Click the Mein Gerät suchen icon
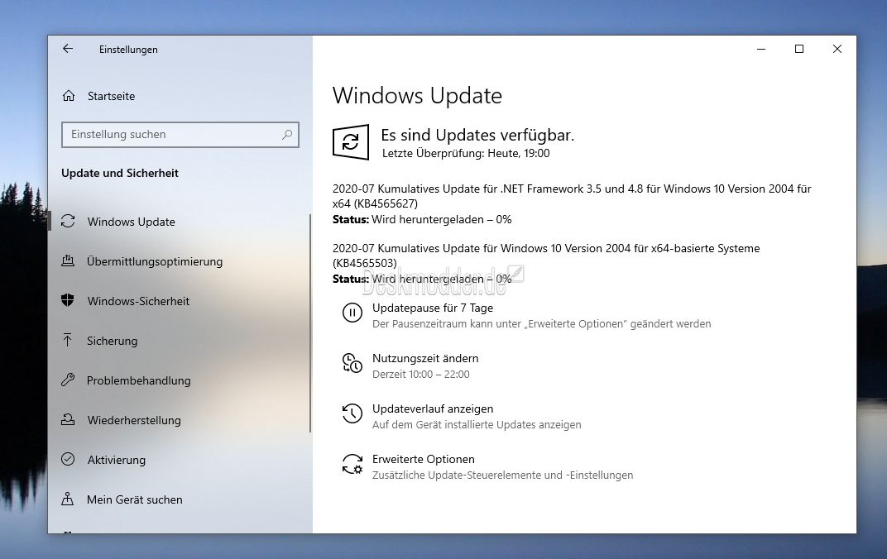This screenshot has height=559, width=887. point(68,499)
